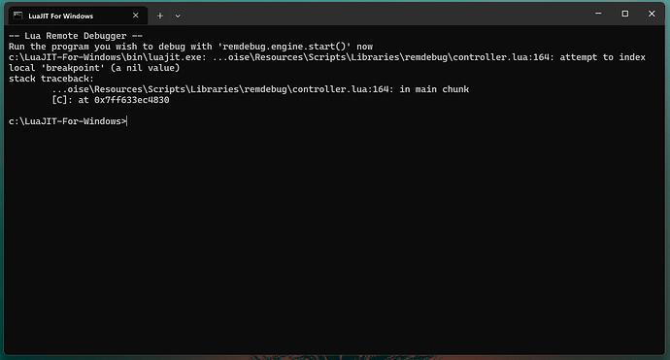Click 'in main chunk' in the traceback line
This screenshot has width=670, height=360.
click(x=434, y=89)
